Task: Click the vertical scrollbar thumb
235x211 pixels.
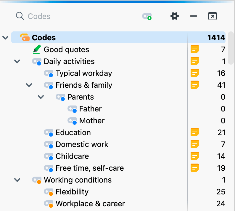Action: coord(231,48)
